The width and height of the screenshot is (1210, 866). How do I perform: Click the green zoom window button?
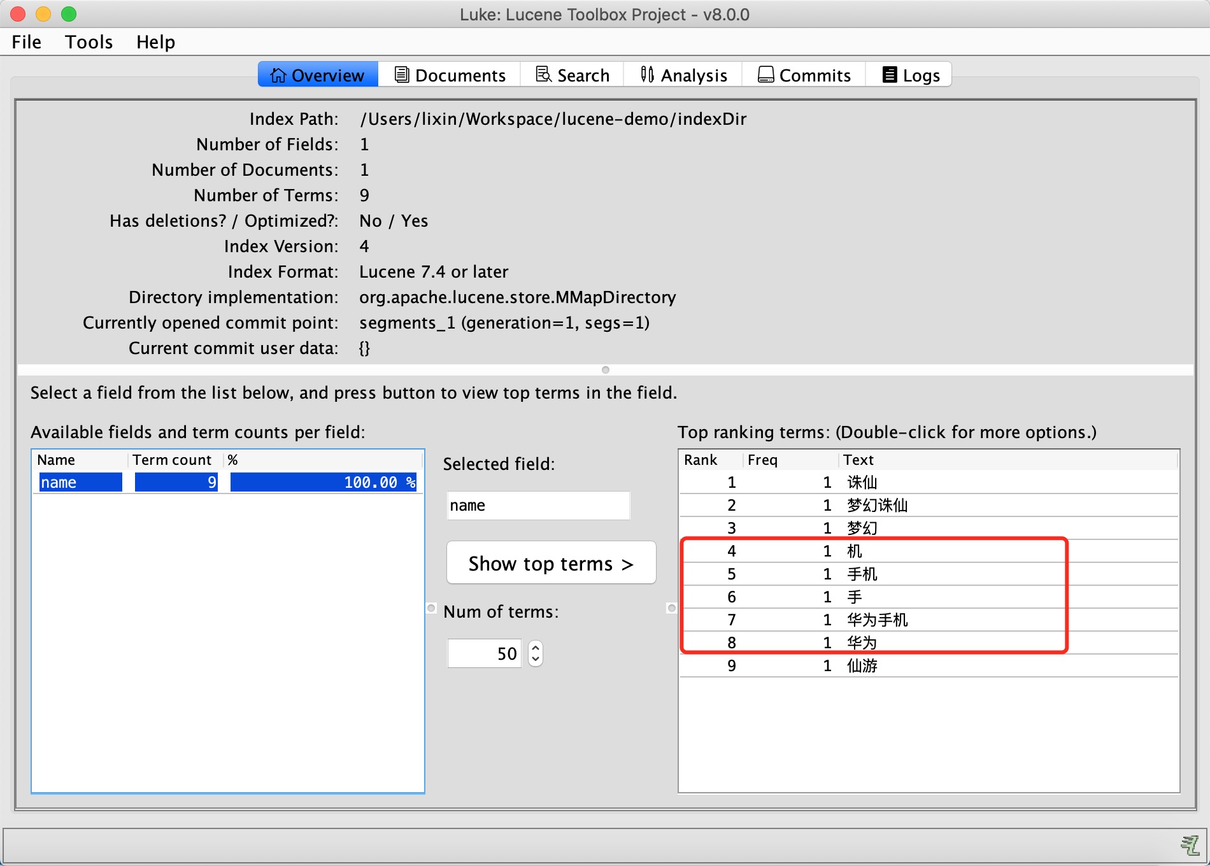tap(69, 14)
